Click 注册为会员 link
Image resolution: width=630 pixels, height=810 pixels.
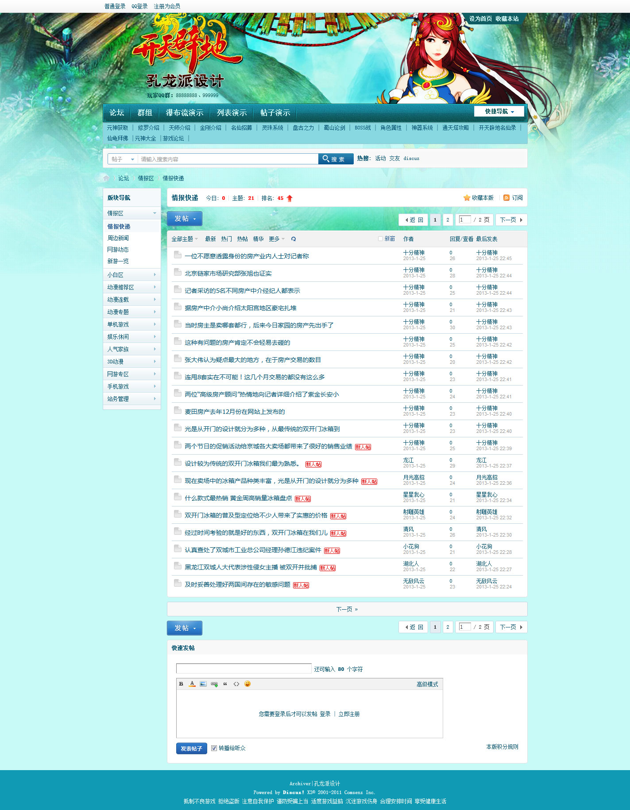pyautogui.click(x=167, y=6)
